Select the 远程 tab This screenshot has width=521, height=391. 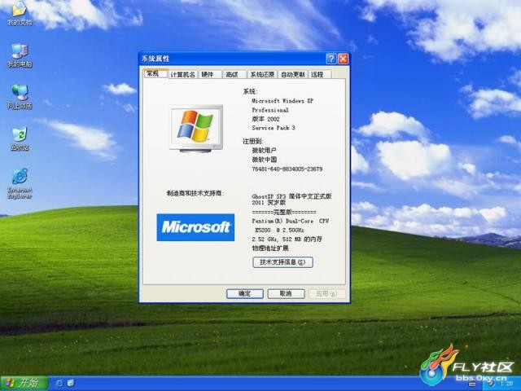pyautogui.click(x=320, y=74)
